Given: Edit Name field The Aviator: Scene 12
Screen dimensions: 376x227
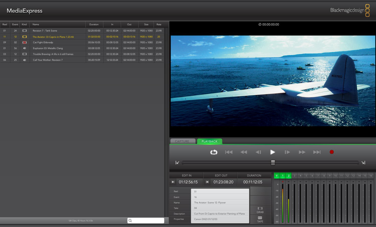Looking at the screenshot, I should pyautogui.click(x=220, y=202).
